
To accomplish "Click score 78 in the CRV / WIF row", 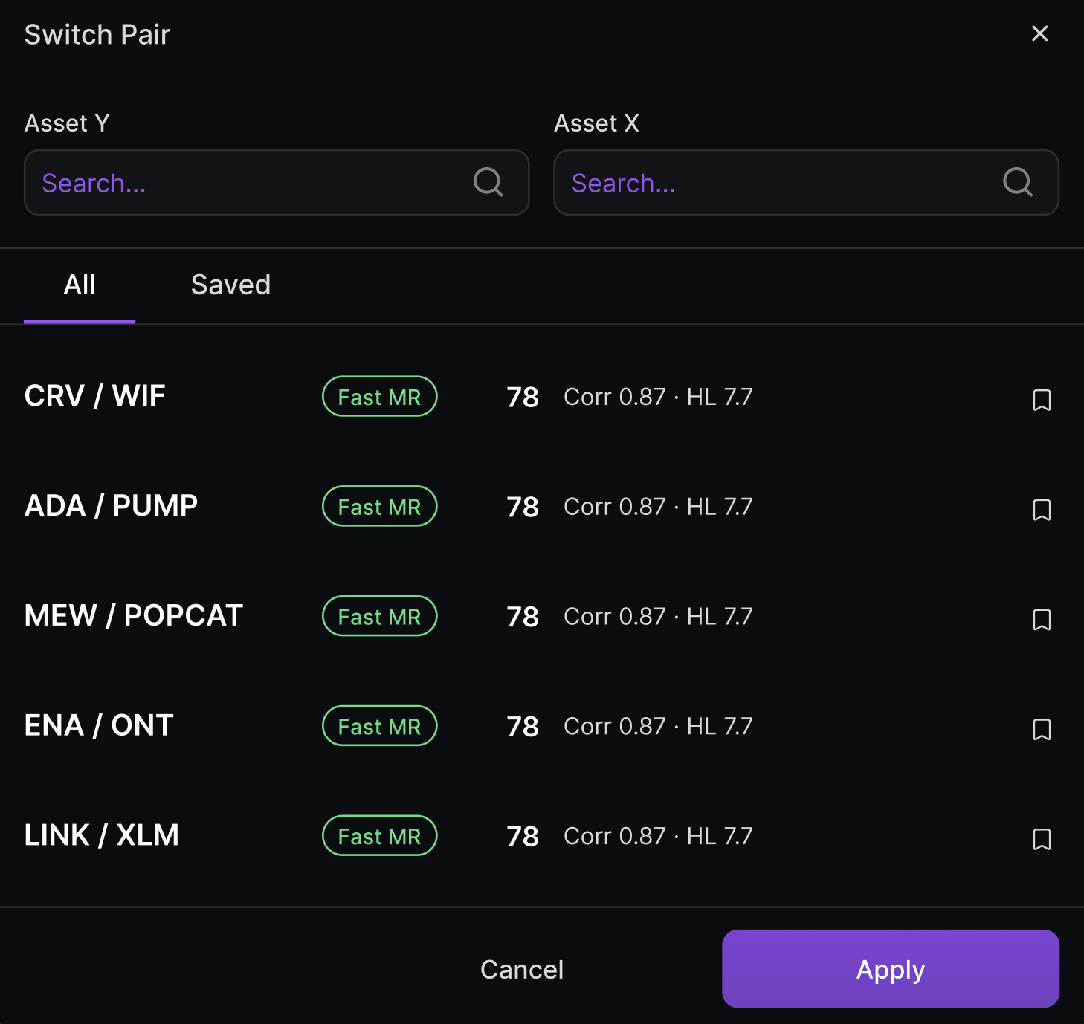I will pos(523,398).
